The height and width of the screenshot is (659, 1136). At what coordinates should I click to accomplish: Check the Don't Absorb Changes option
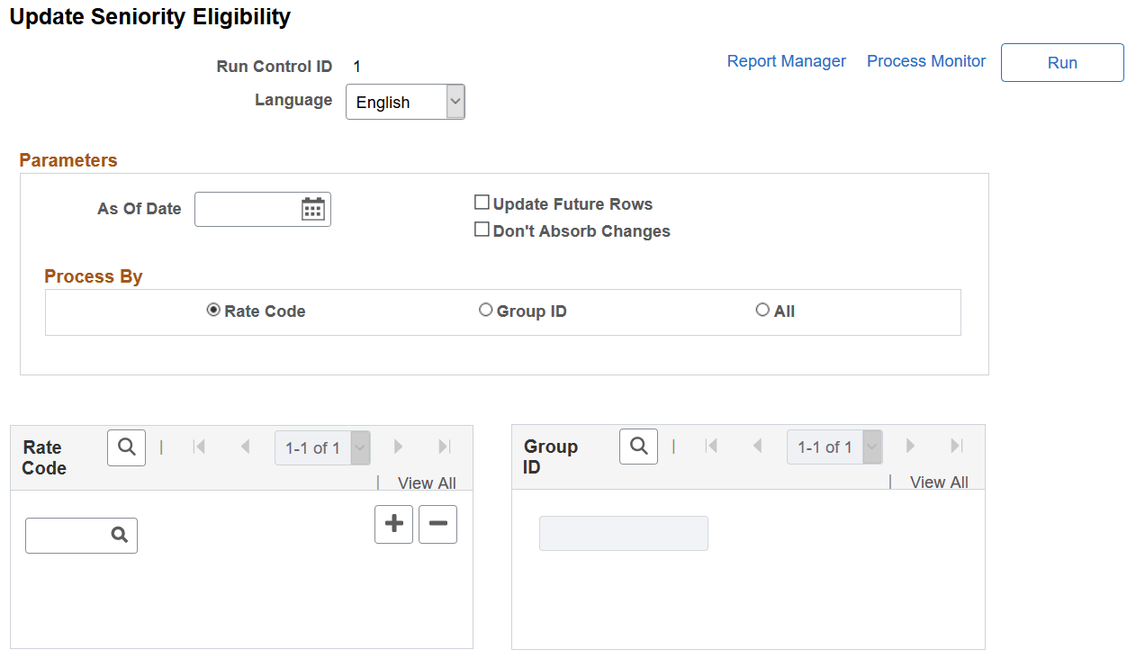pos(482,229)
